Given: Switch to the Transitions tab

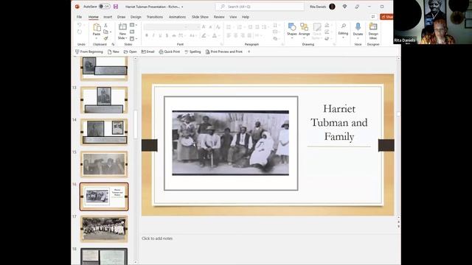Looking at the screenshot, I should click(x=155, y=17).
